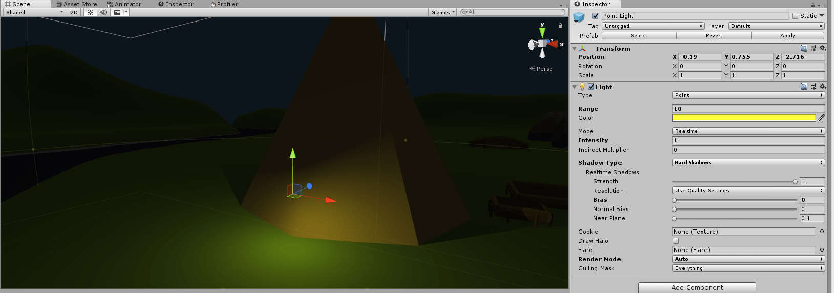834x293 pixels.
Task: Click Prefab Apply button
Action: (787, 36)
